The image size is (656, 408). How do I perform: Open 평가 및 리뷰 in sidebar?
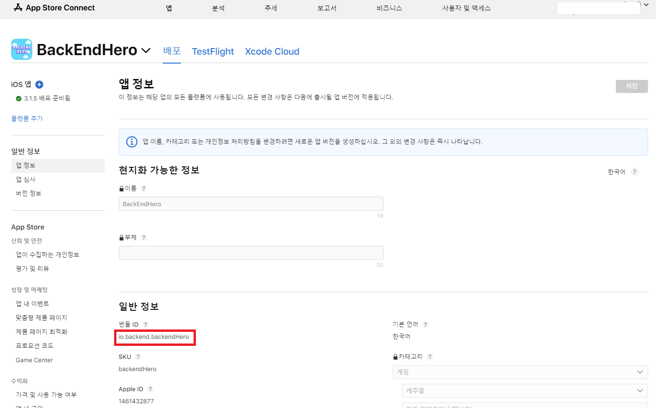coord(32,269)
